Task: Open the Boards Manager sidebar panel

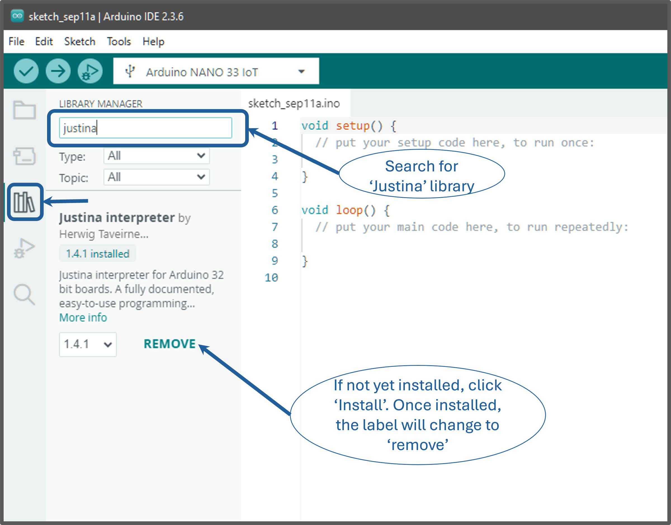Action: click(25, 157)
